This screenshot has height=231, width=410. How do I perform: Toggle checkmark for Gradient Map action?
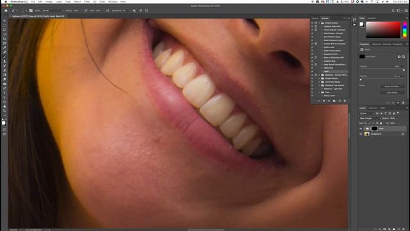[312, 61]
